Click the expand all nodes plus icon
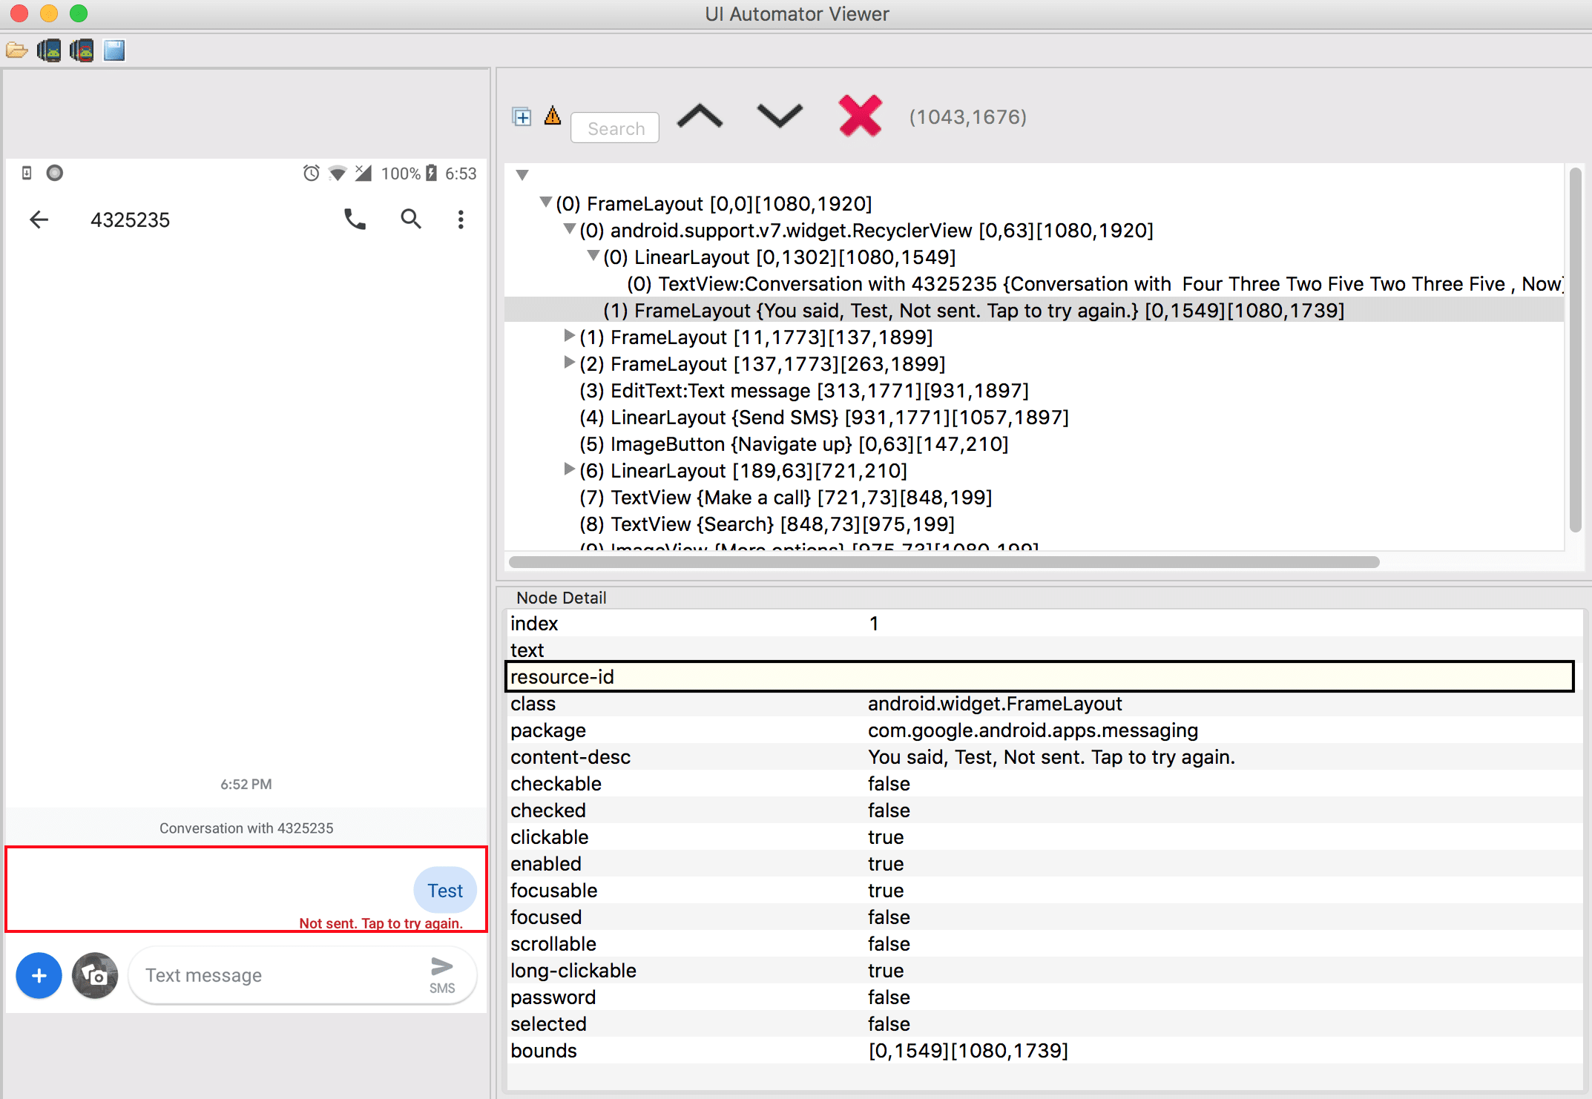Viewport: 1592px width, 1099px height. pyautogui.click(x=522, y=116)
